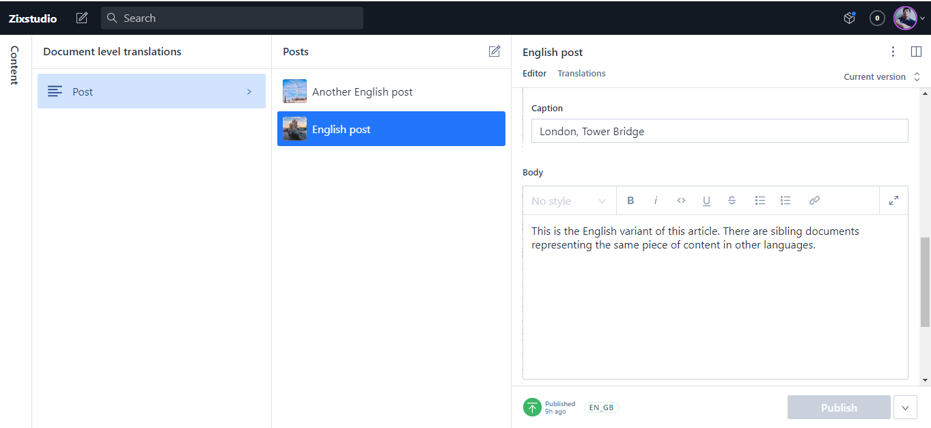The height and width of the screenshot is (428, 931).
Task: Toggle strikethrough formatting
Action: (732, 201)
